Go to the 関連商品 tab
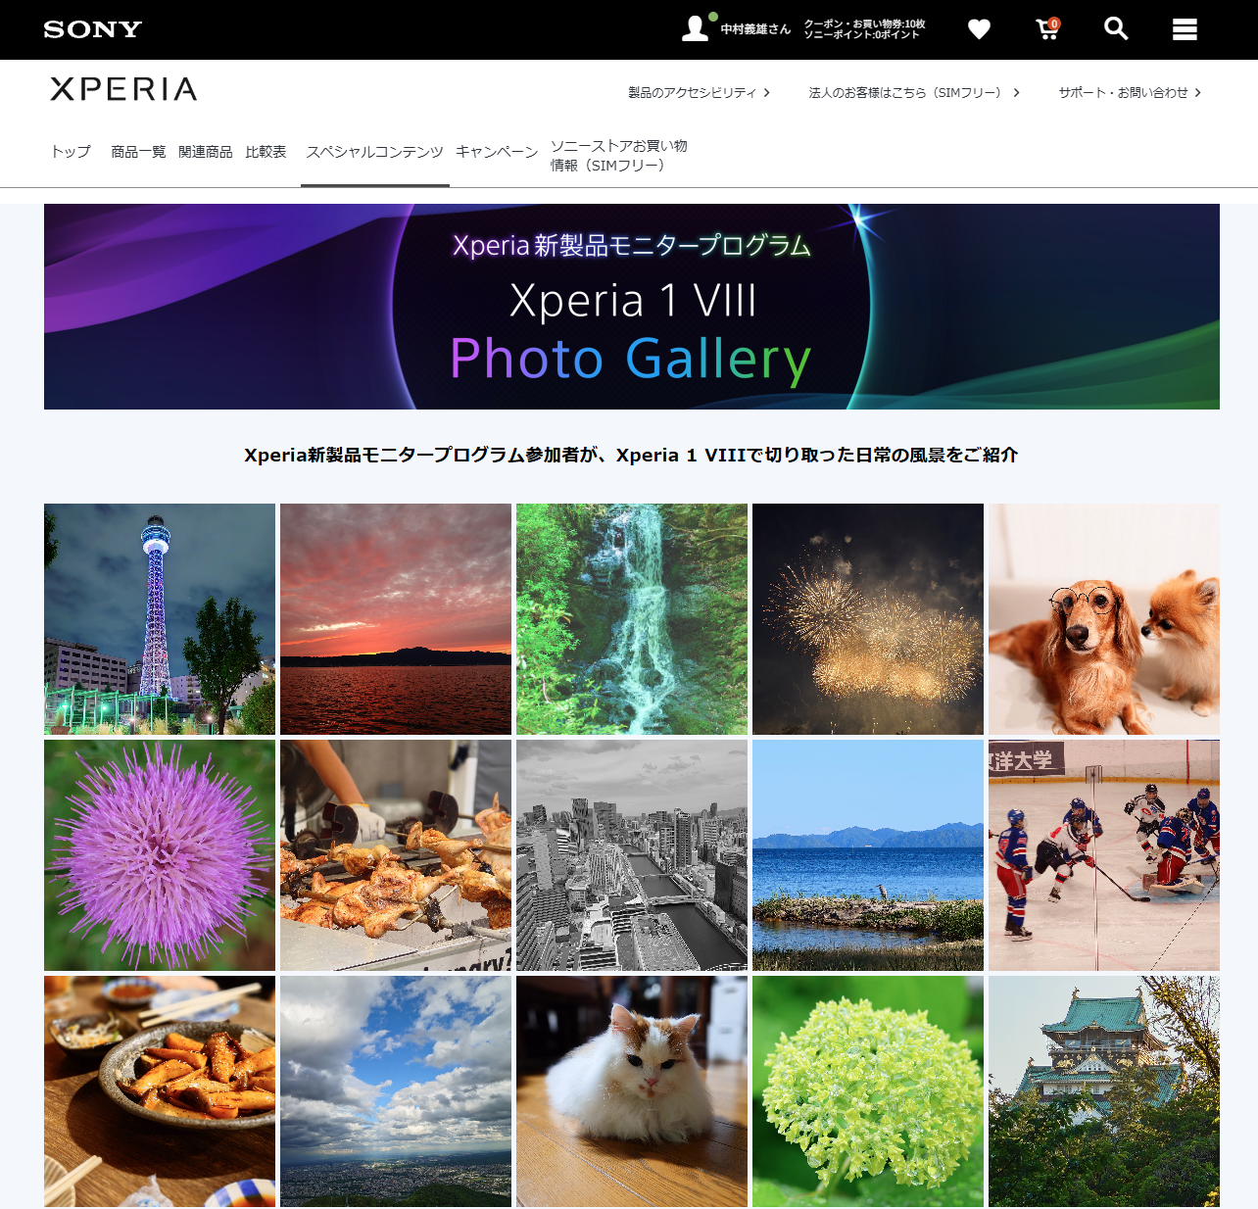This screenshot has height=1209, width=1258. tap(206, 152)
